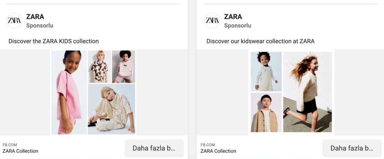Click the FB.COM link in the right ad
Image resolution: width=384 pixels, height=159 pixels.
click(x=208, y=145)
